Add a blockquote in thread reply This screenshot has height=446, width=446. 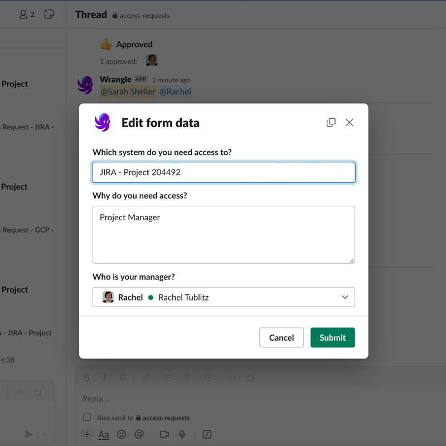209,378
